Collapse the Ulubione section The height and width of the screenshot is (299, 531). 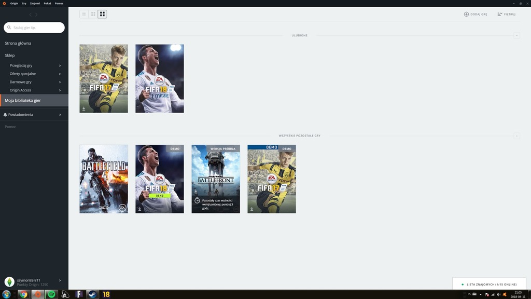coord(517,36)
